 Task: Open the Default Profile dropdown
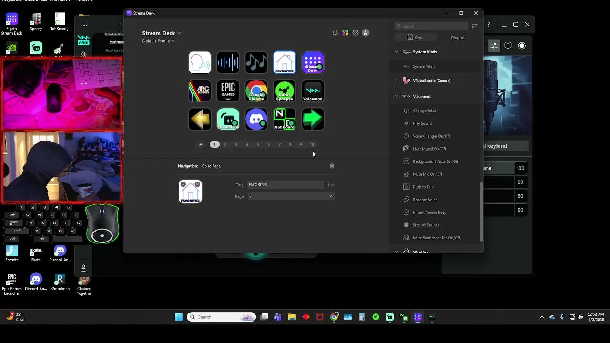(158, 41)
